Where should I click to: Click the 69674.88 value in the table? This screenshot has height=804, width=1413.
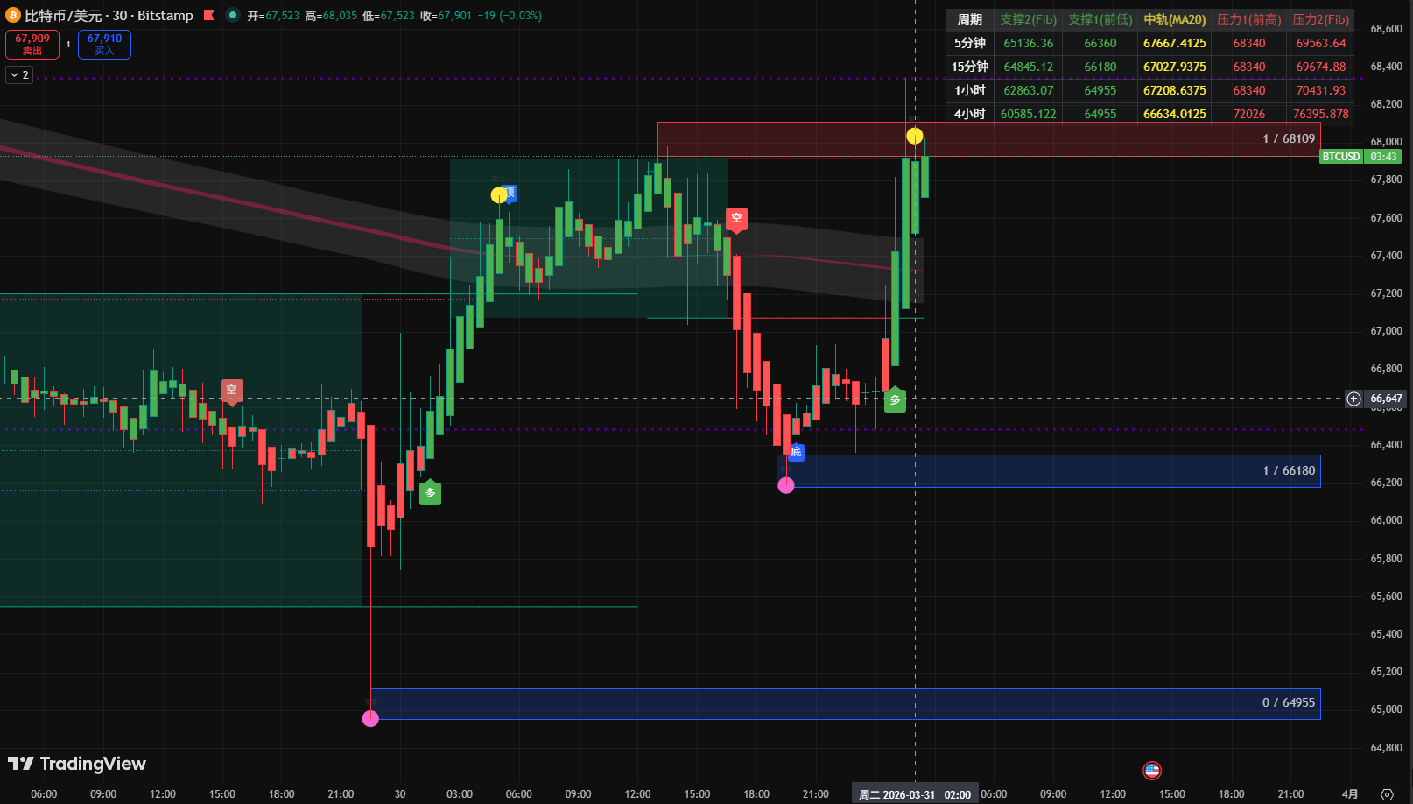(1321, 67)
